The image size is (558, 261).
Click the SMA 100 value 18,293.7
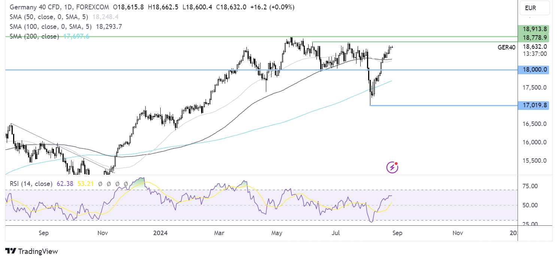[x=109, y=27]
